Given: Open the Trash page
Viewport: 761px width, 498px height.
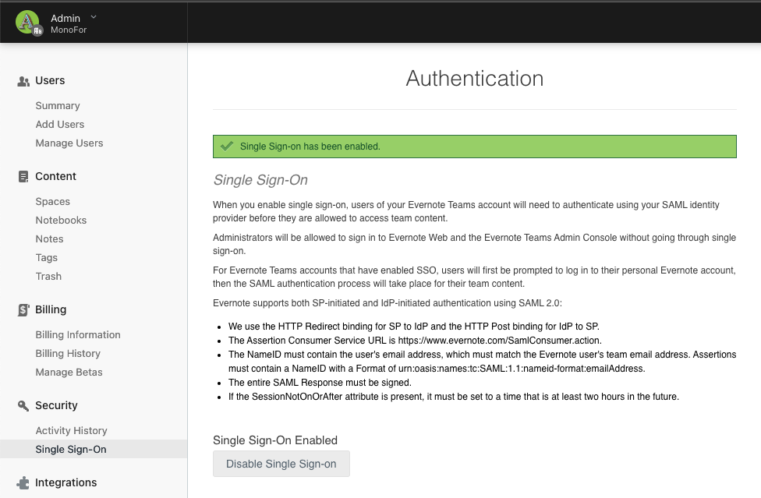Looking at the screenshot, I should [x=48, y=277].
